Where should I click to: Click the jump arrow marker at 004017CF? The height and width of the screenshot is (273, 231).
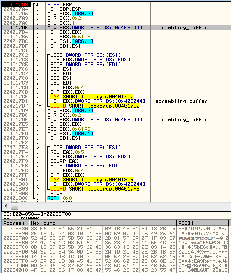click(x=39, y=97)
